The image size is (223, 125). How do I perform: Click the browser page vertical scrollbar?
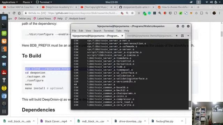pyautogui.click(x=222, y=34)
